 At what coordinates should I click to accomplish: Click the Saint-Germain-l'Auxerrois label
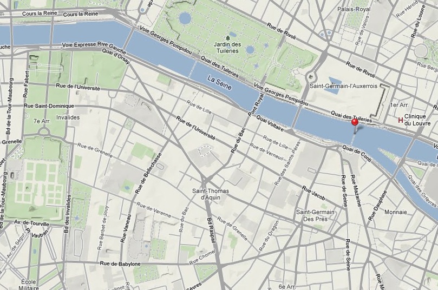344,86
